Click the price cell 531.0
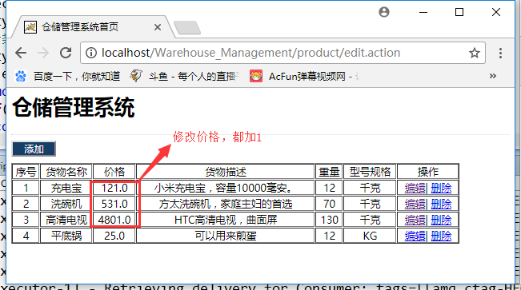 pos(114,204)
